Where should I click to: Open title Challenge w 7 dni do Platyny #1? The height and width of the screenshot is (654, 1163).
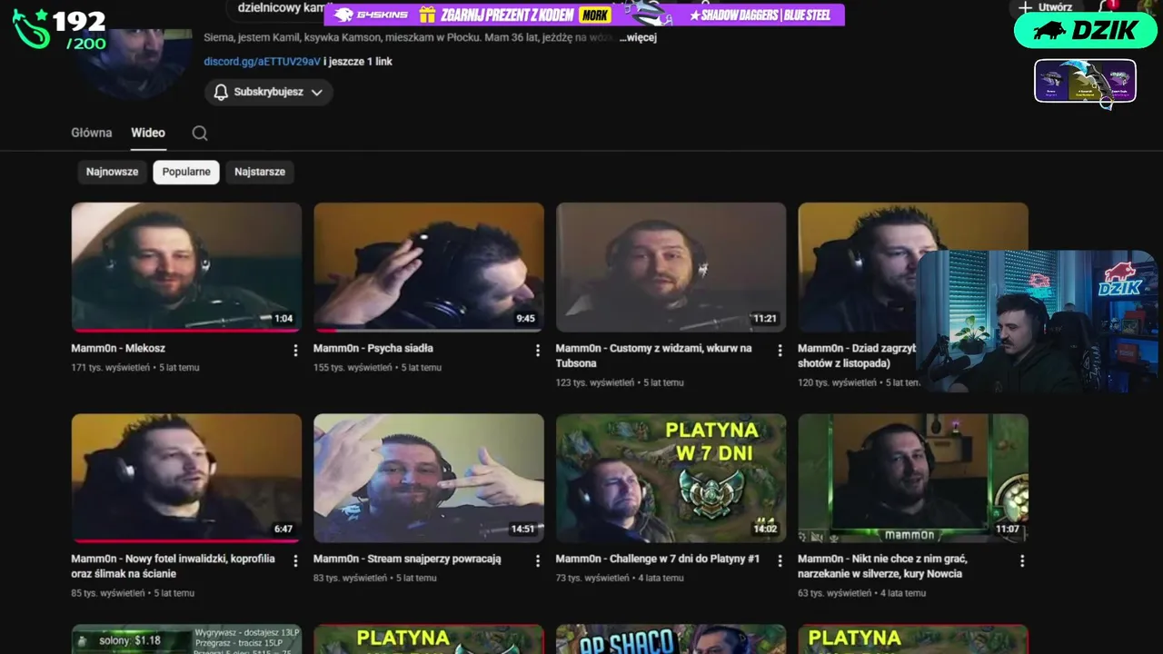coord(658,559)
